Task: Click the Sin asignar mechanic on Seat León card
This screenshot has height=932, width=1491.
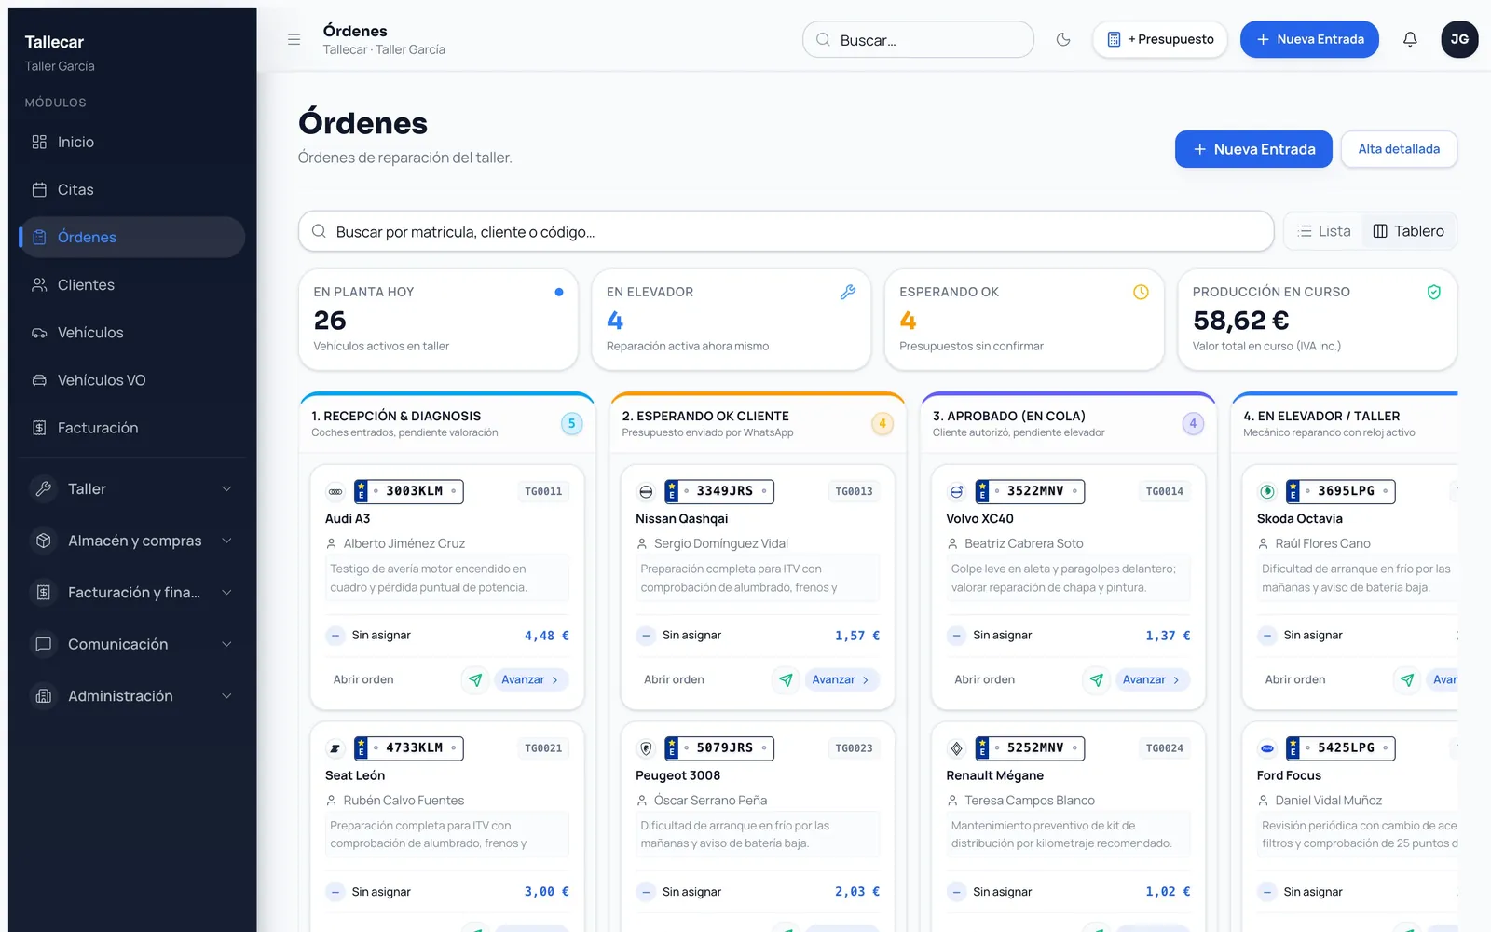Action: (368, 891)
